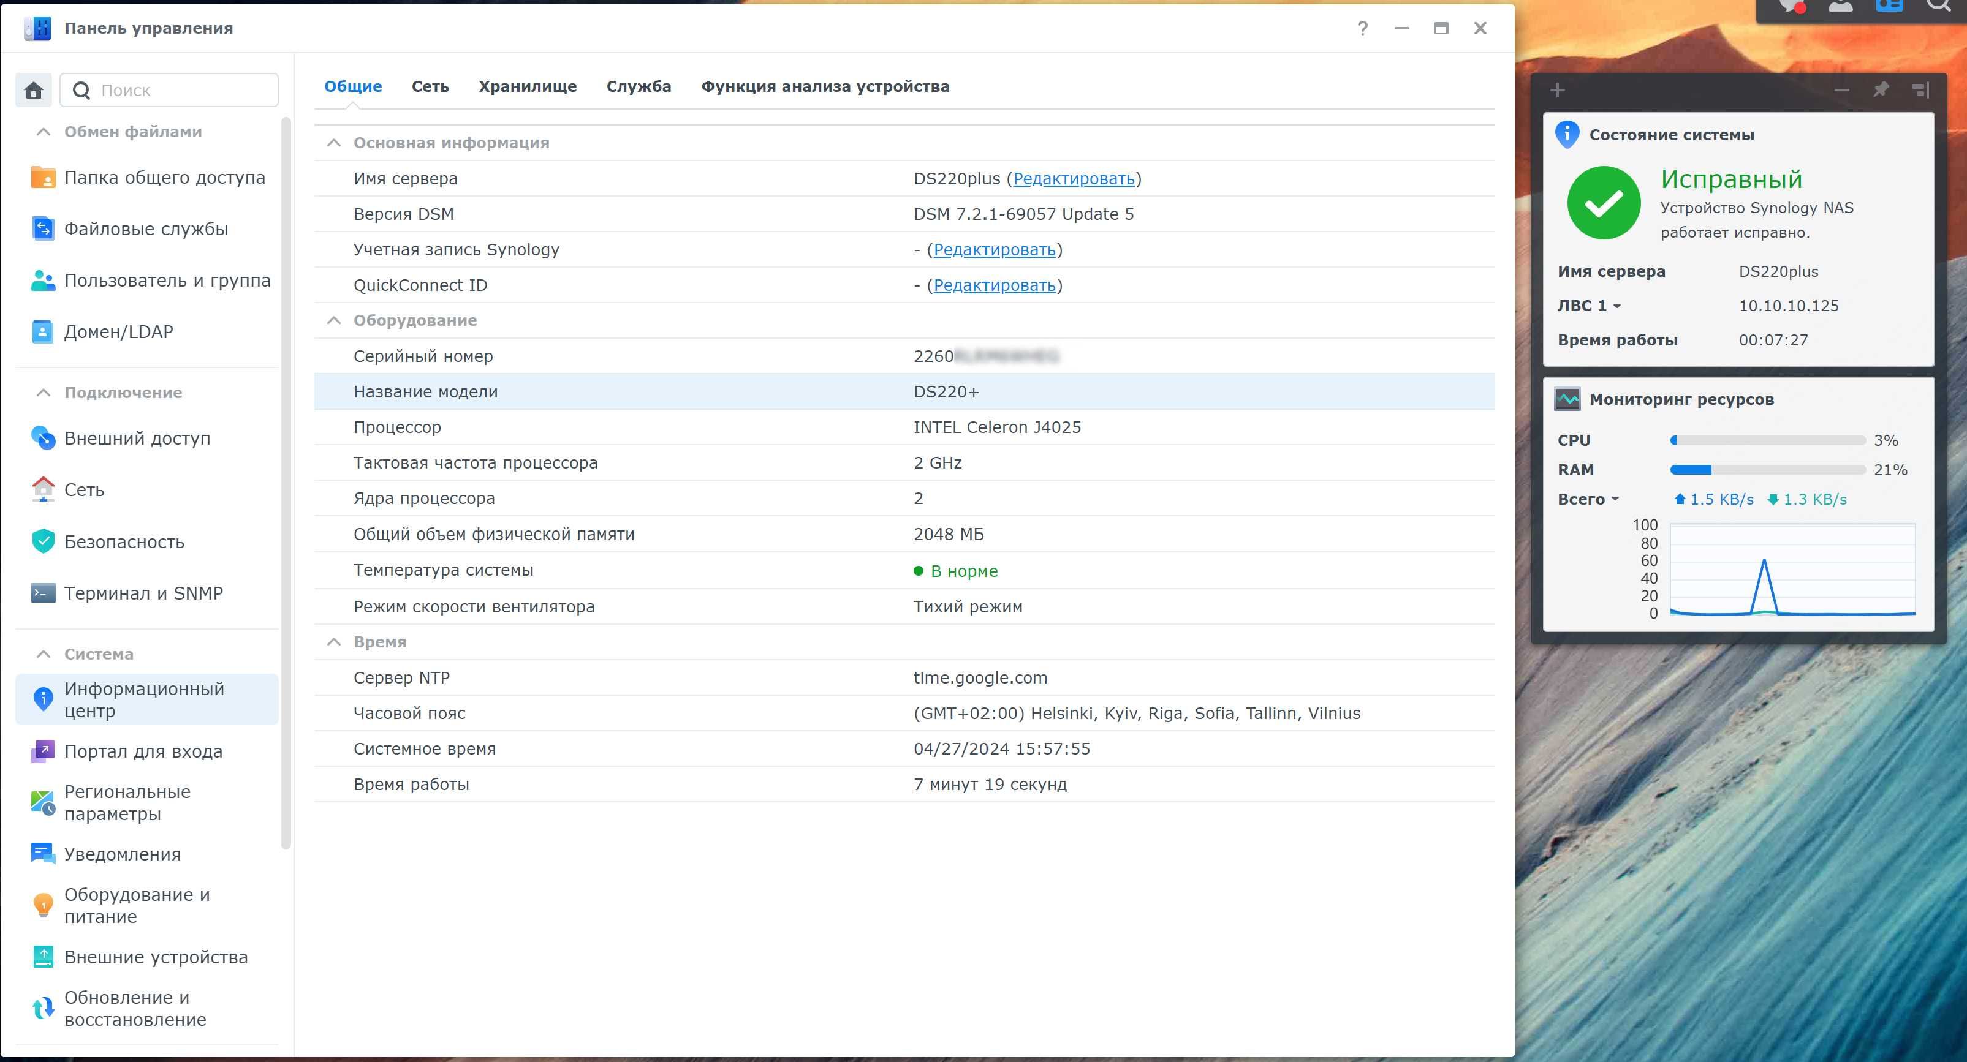
Task: Open the Всего network dropdown
Action: point(1588,500)
